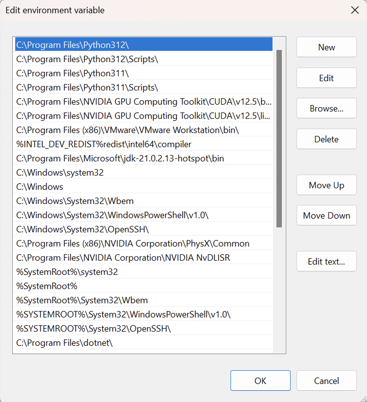Select C:\Program Files\dotnet\ entry
The height and width of the screenshot is (402, 367).
(144, 343)
